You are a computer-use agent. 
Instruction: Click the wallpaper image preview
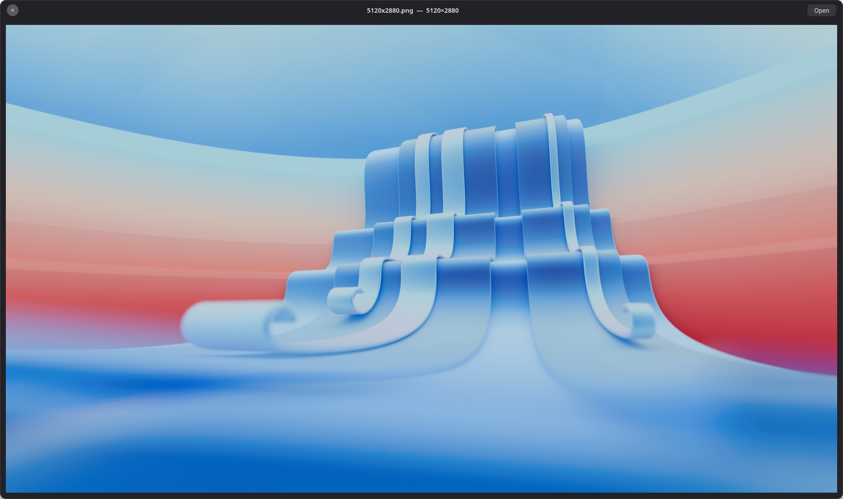click(421, 259)
